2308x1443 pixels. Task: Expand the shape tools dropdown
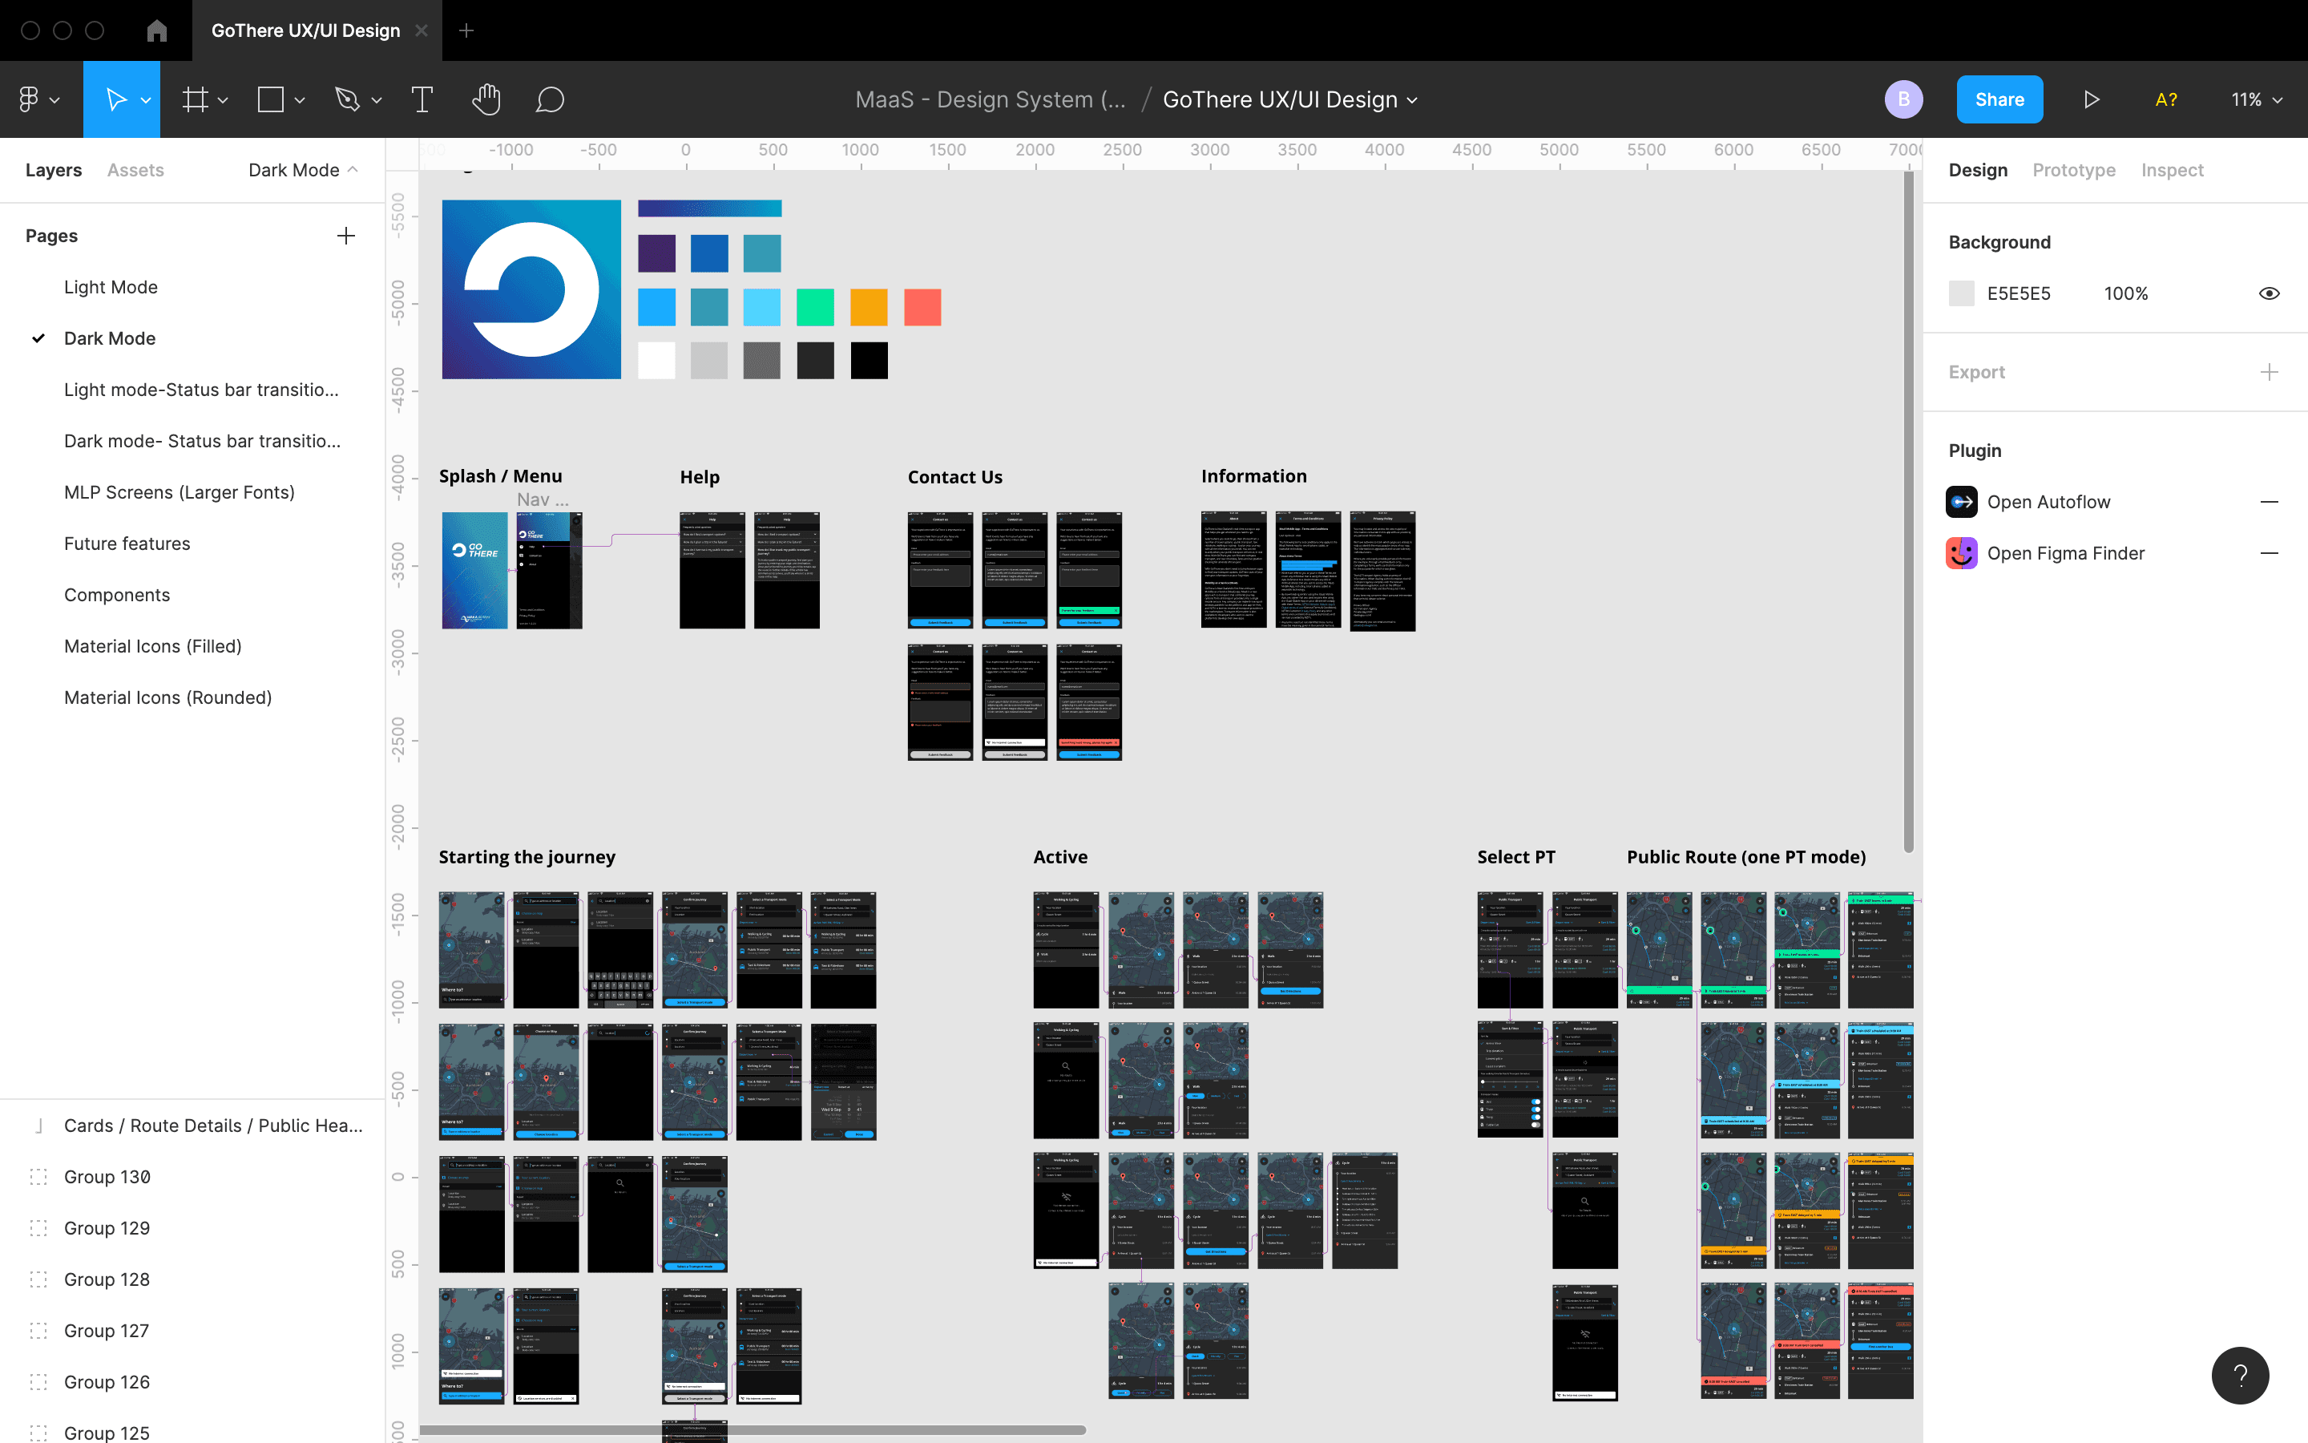300,100
